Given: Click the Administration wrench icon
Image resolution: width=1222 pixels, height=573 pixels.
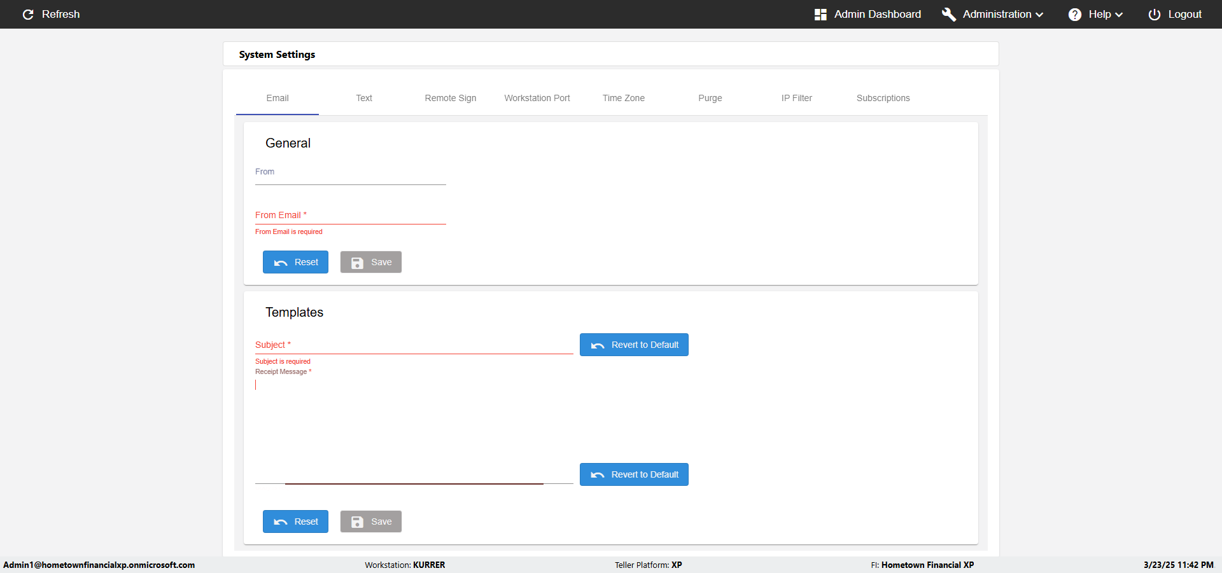Looking at the screenshot, I should (949, 14).
